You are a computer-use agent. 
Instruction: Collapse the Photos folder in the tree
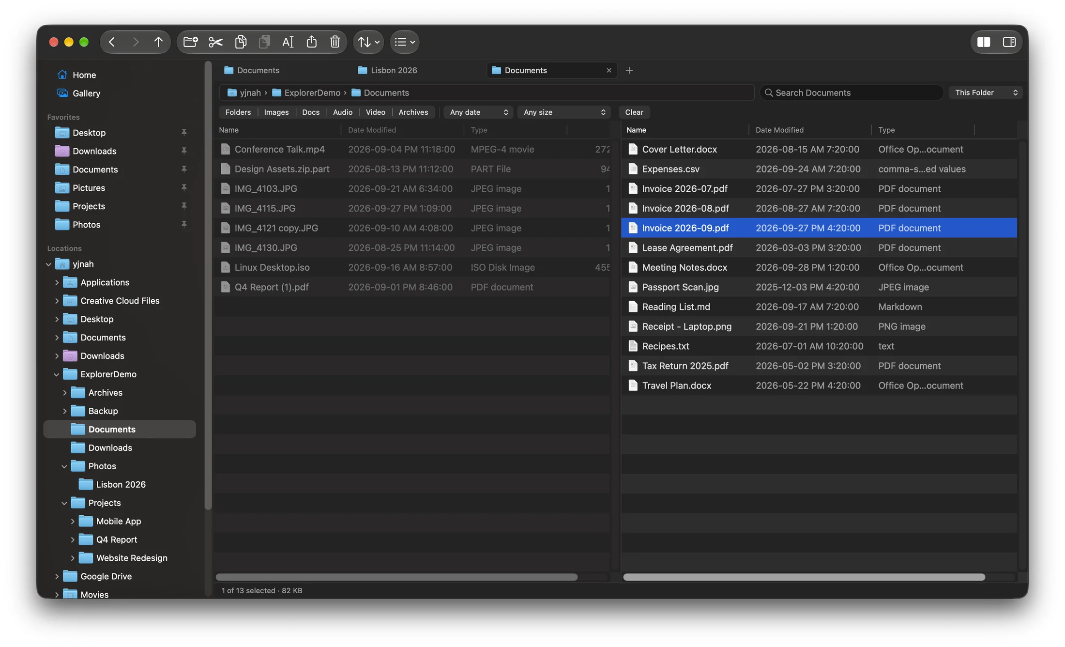coord(64,466)
